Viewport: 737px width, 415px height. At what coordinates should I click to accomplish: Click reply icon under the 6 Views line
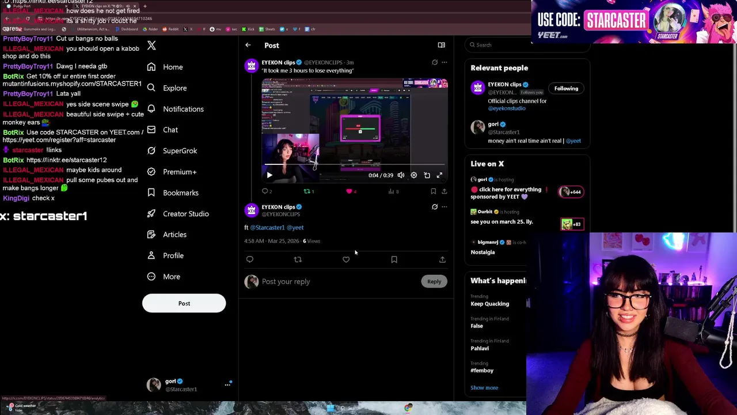pyautogui.click(x=250, y=259)
